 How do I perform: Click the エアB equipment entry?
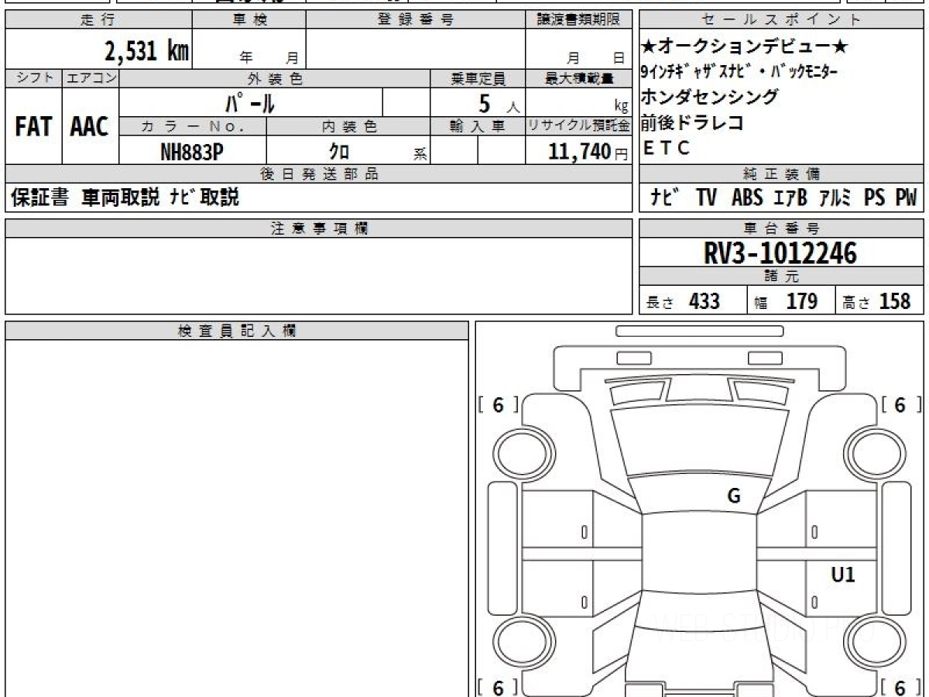point(790,198)
